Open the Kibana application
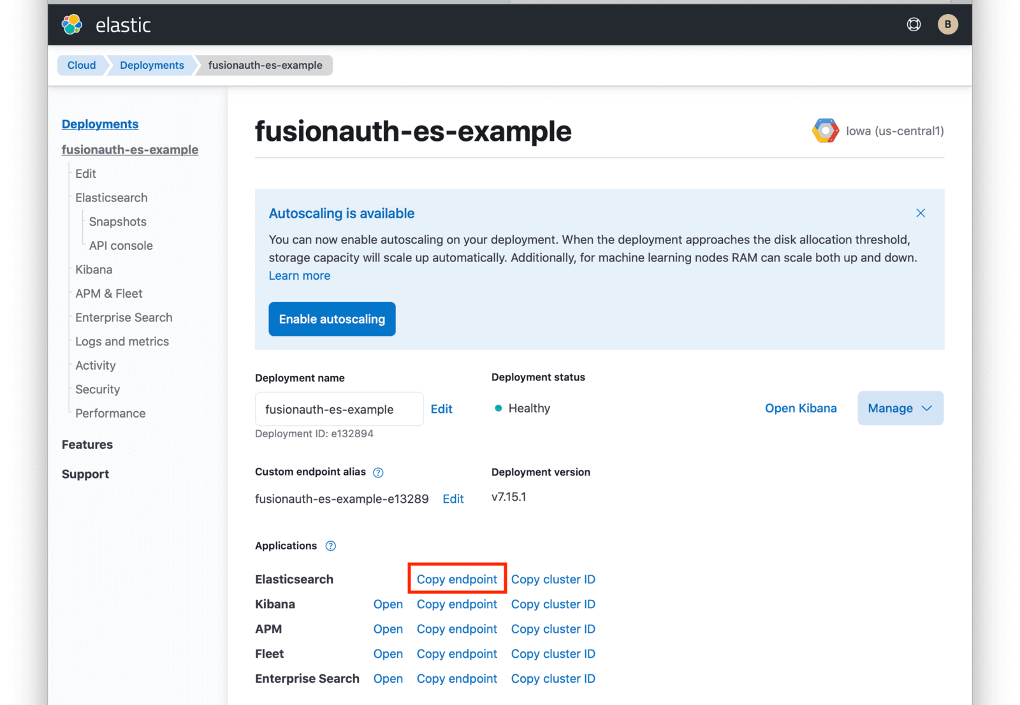Screen dimensions: 1020x705 coord(388,604)
